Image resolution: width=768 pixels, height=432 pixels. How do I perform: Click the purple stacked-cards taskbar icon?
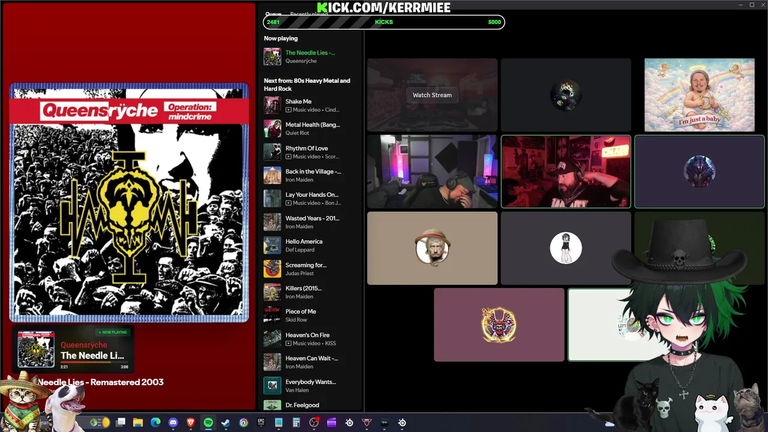(331, 422)
